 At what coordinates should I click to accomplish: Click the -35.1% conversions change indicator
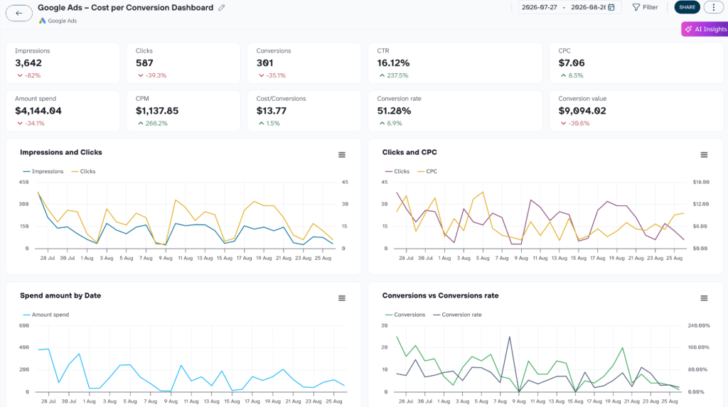272,75
